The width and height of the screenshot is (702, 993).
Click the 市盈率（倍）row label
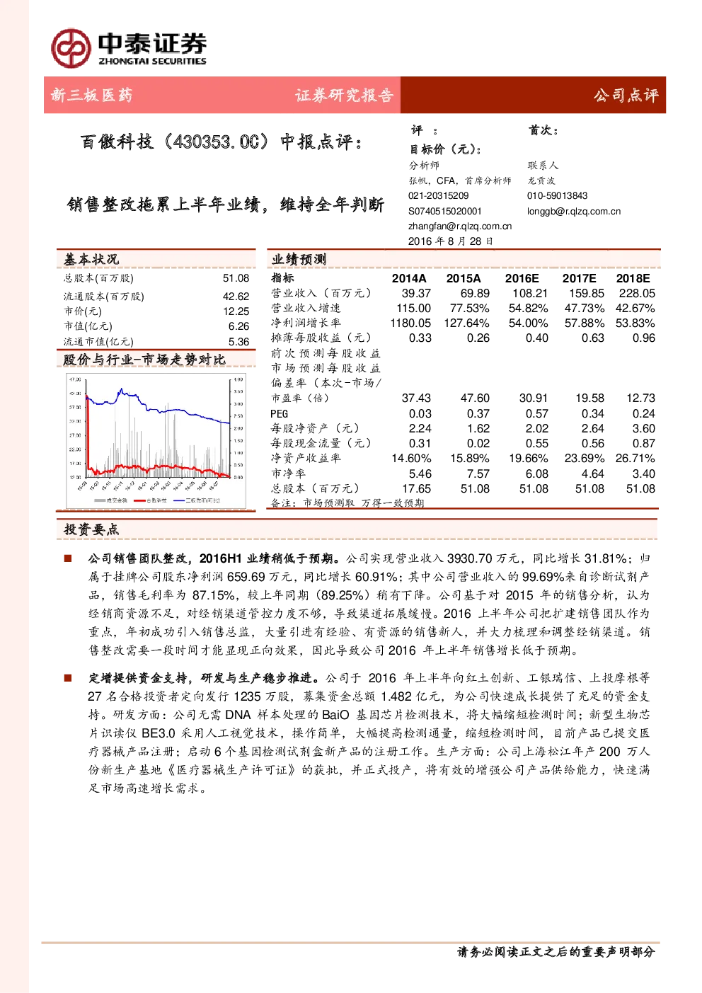300,398
